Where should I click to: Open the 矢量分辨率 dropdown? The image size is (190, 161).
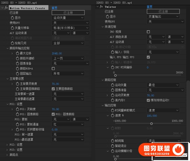pyautogui.click(x=68, y=28)
